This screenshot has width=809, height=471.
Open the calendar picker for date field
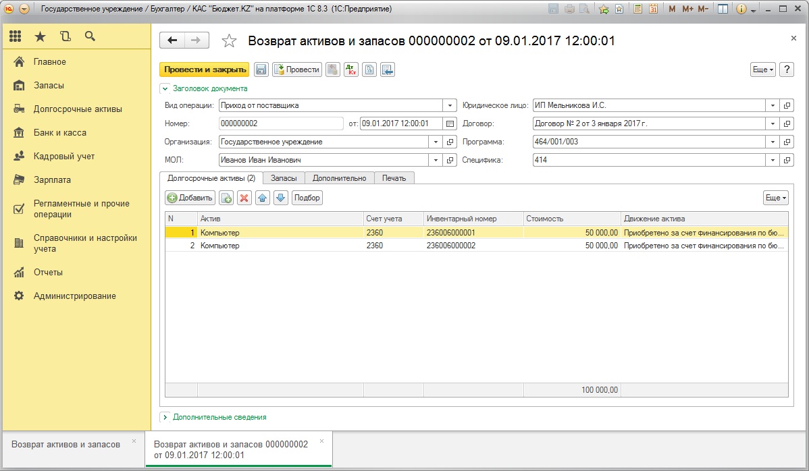click(x=450, y=123)
